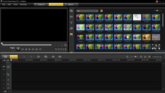Click the timeline ruler at 00:00:10:00
165x93 pixels.
(87, 60)
